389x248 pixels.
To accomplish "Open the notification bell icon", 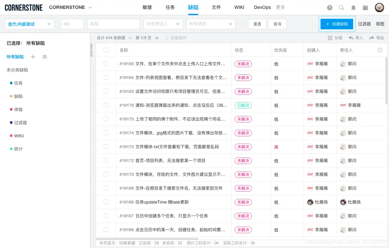I will tap(352, 7).
